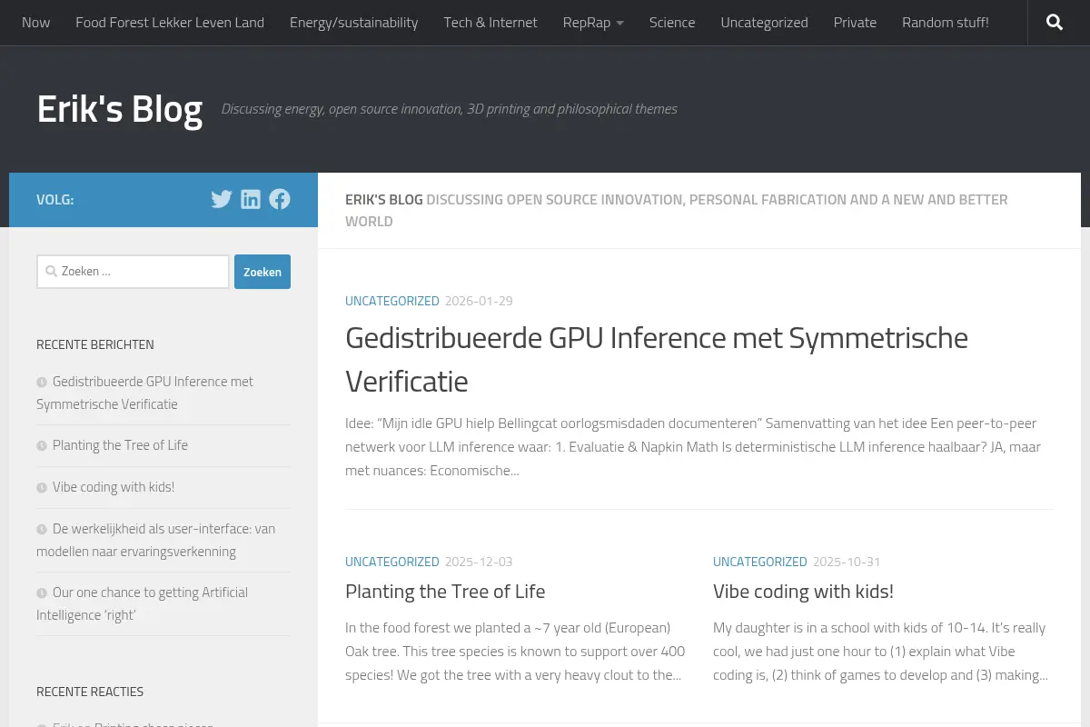
Task: Open the Uncategorized menu item
Action: pos(764,23)
